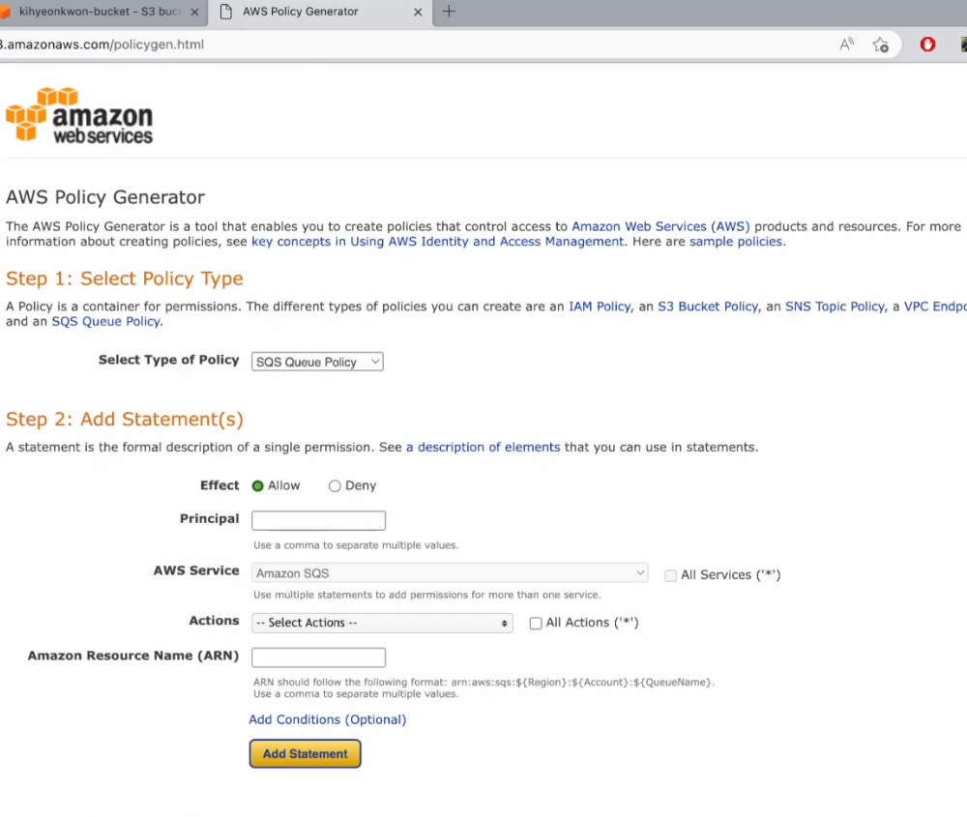The width and height of the screenshot is (967, 817).
Task: Open the Amazon Web Services (AWS) link
Action: 660,226
